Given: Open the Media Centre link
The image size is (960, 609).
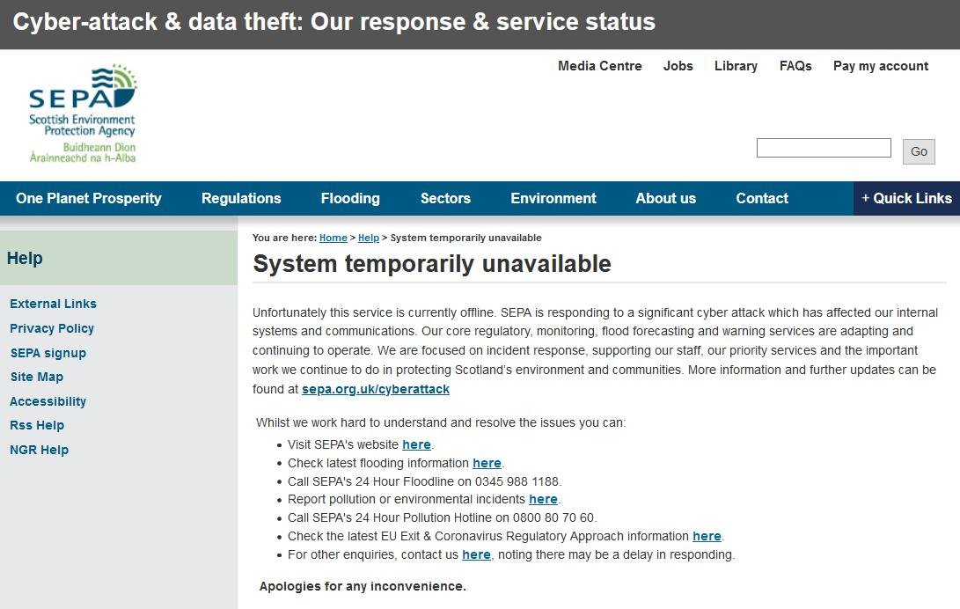Looking at the screenshot, I should [600, 66].
